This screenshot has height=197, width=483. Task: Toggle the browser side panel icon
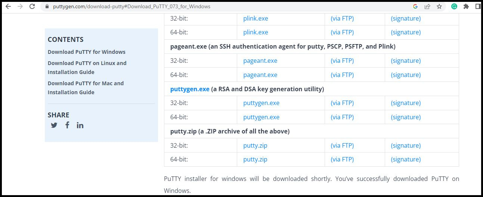coord(478,6)
